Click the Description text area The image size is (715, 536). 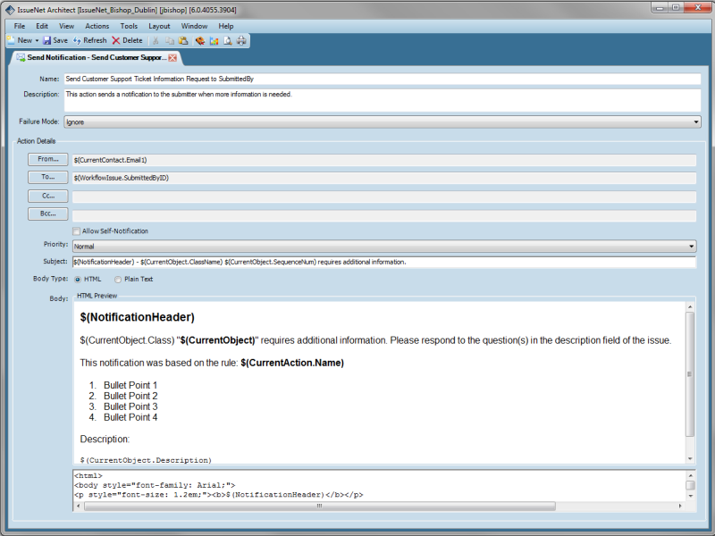point(383,100)
